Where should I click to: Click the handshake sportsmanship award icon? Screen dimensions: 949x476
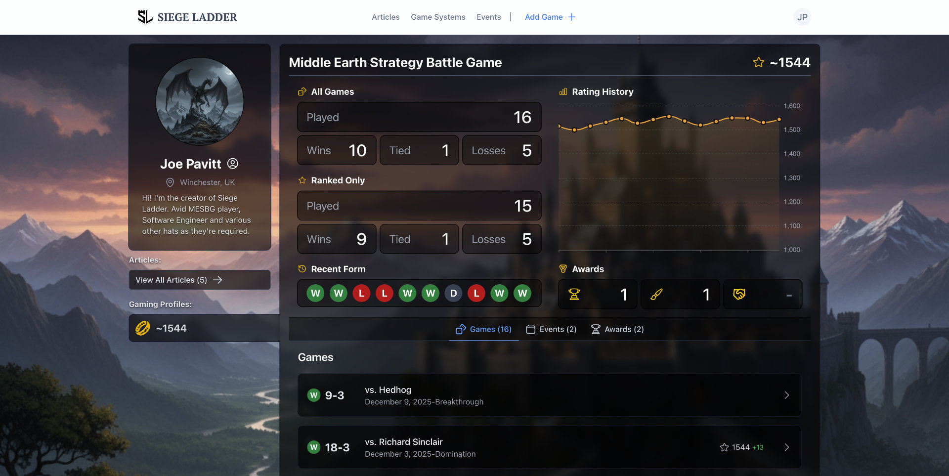click(x=738, y=294)
